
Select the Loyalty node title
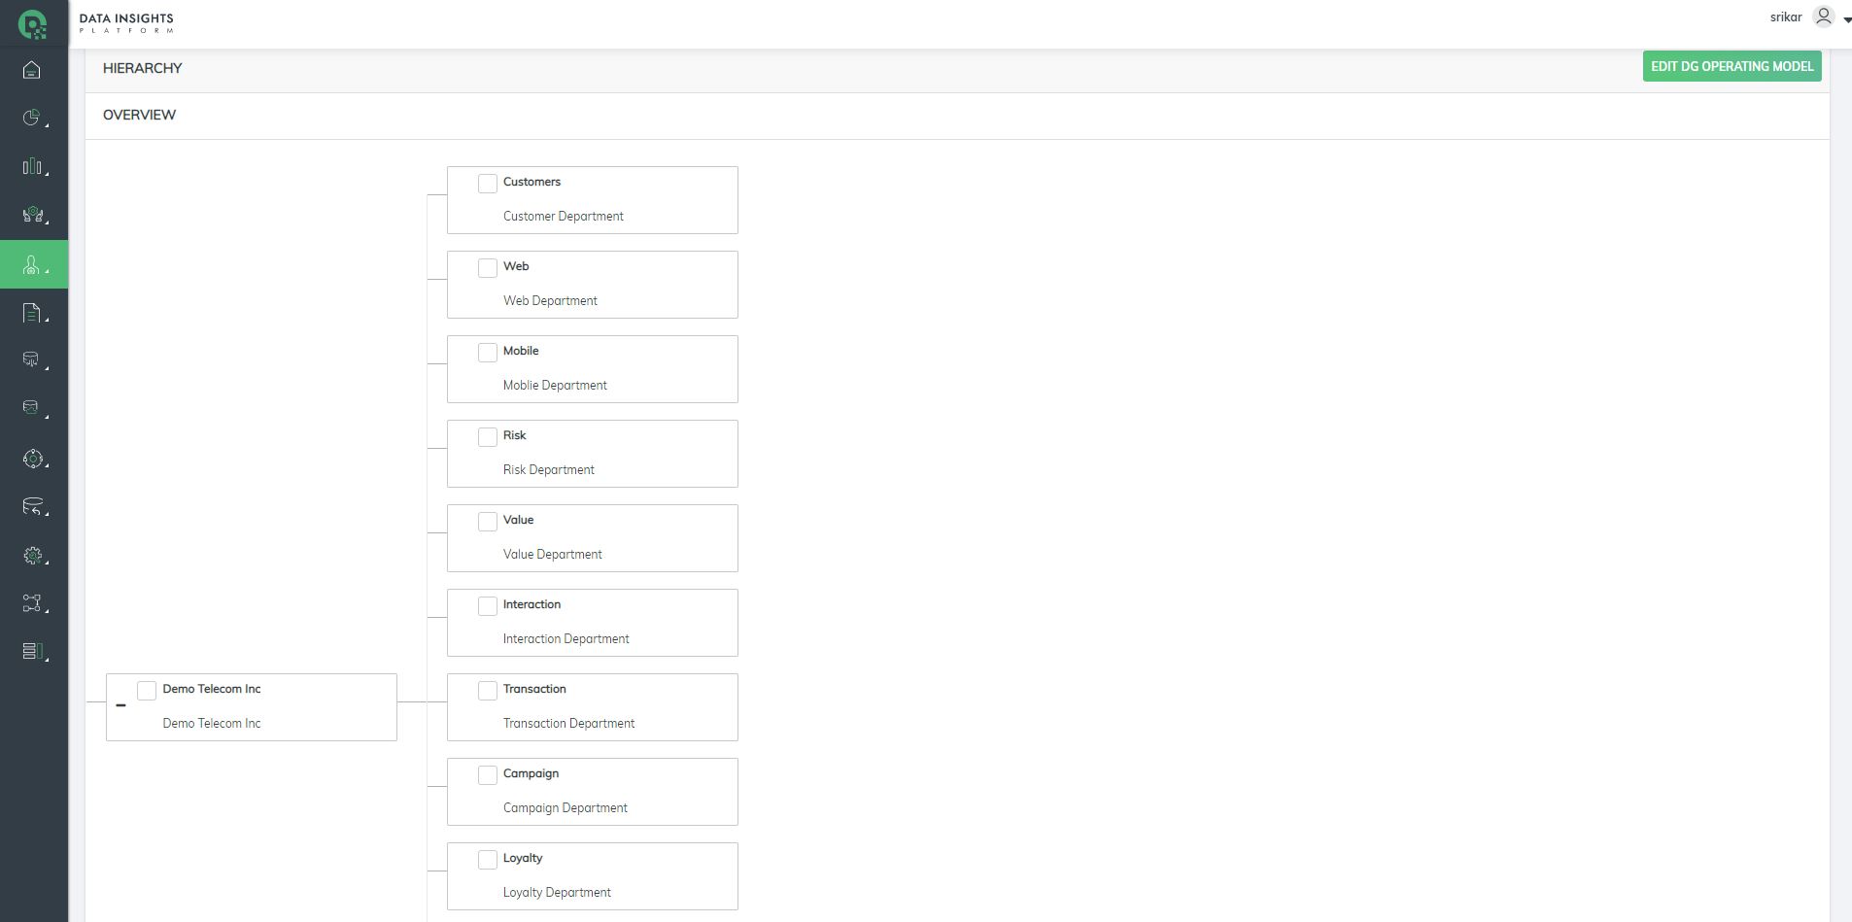point(523,858)
